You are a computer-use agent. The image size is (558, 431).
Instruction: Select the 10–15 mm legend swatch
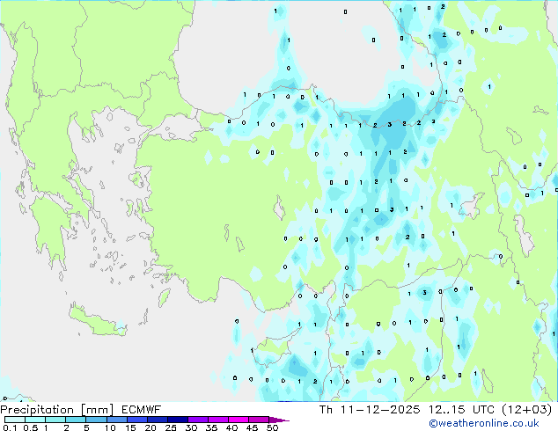(117, 420)
